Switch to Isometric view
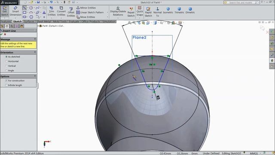The width and height of the screenshot is (275, 155). tap(168, 10)
